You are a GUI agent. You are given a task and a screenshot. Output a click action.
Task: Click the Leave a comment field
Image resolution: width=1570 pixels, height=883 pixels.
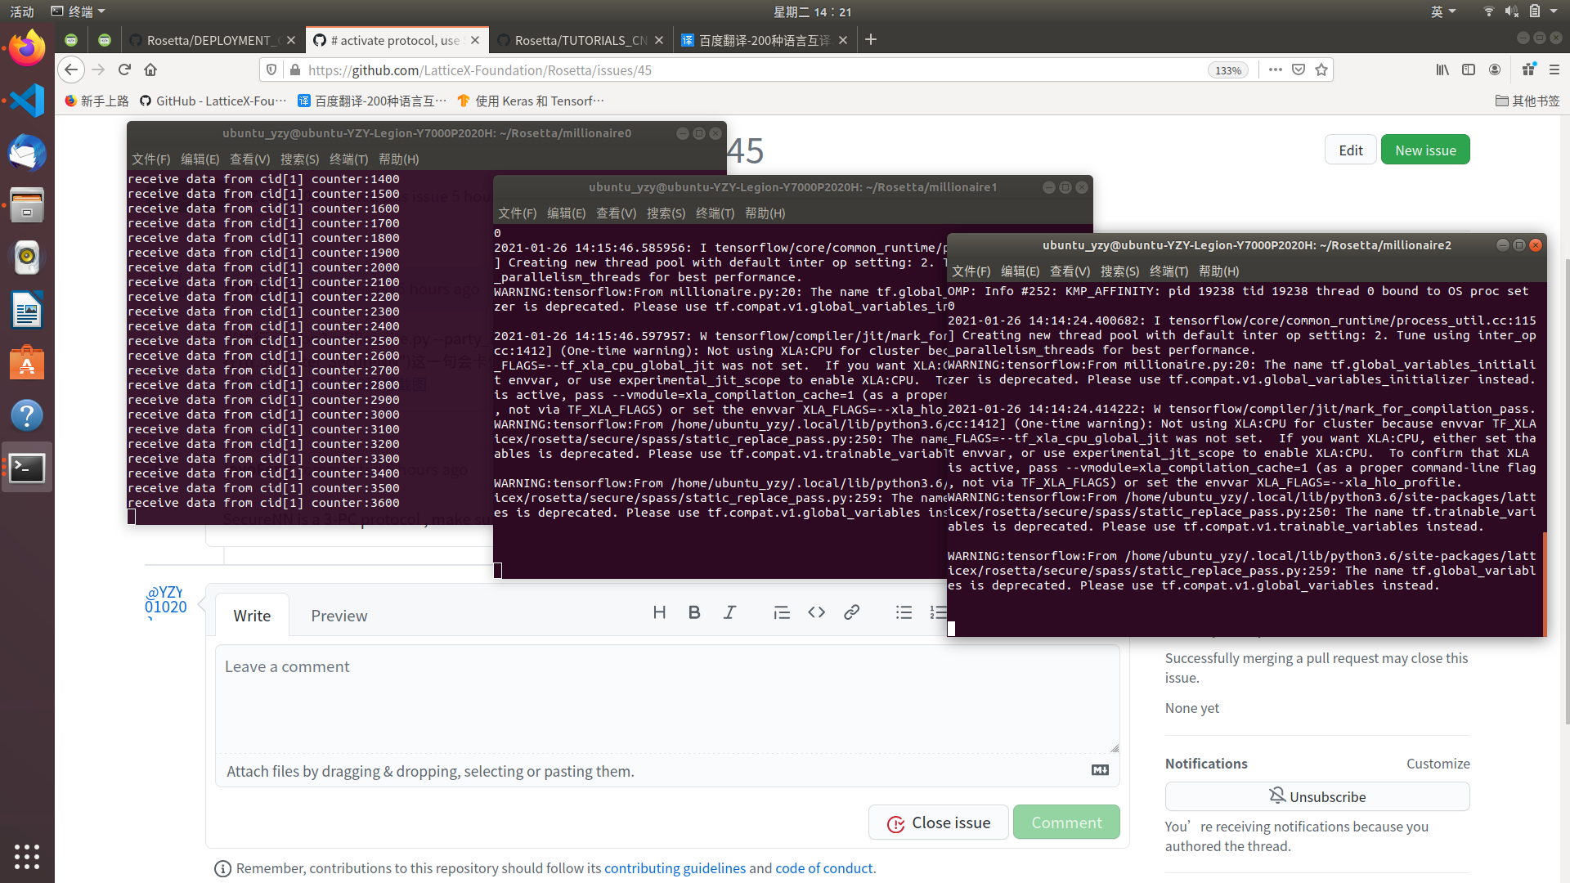(x=666, y=699)
